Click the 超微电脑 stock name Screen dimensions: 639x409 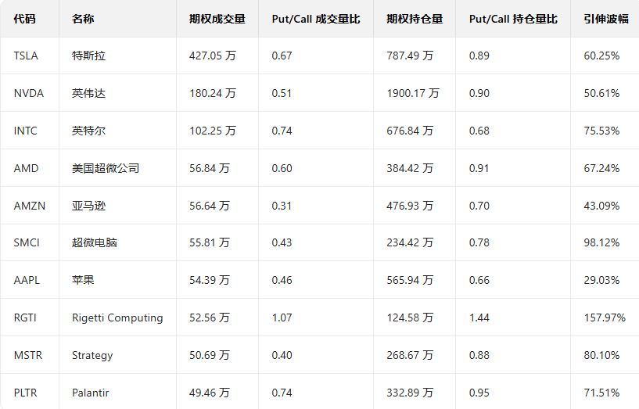pos(95,242)
